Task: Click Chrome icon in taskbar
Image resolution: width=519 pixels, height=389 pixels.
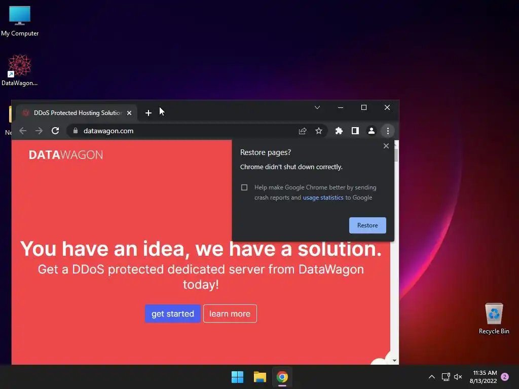Action: [x=282, y=377]
